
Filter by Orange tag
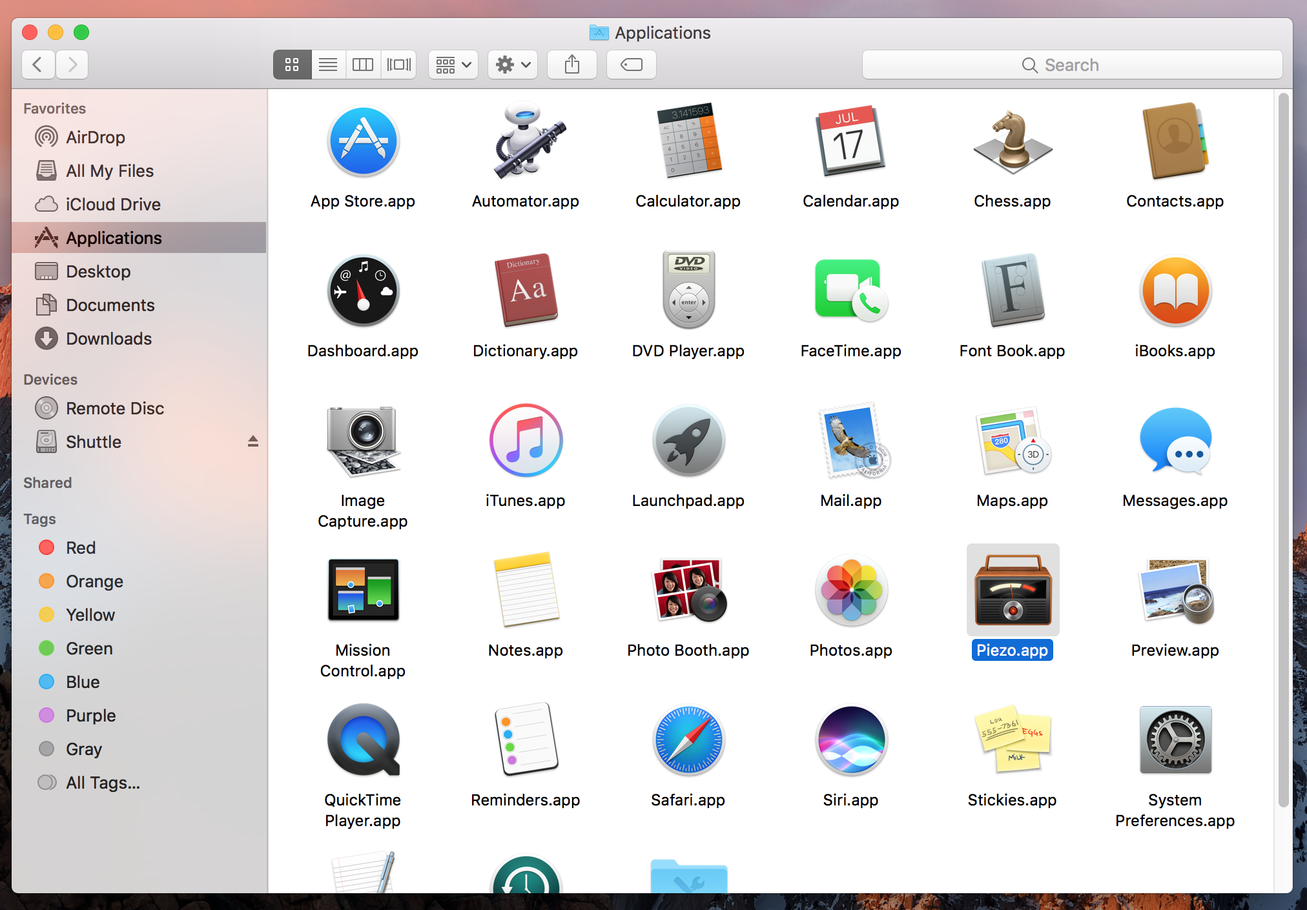pyautogui.click(x=139, y=581)
